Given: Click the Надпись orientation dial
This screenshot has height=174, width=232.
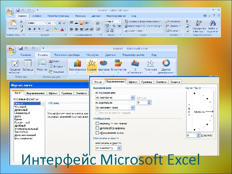Looking at the screenshot, I should tap(203, 112).
